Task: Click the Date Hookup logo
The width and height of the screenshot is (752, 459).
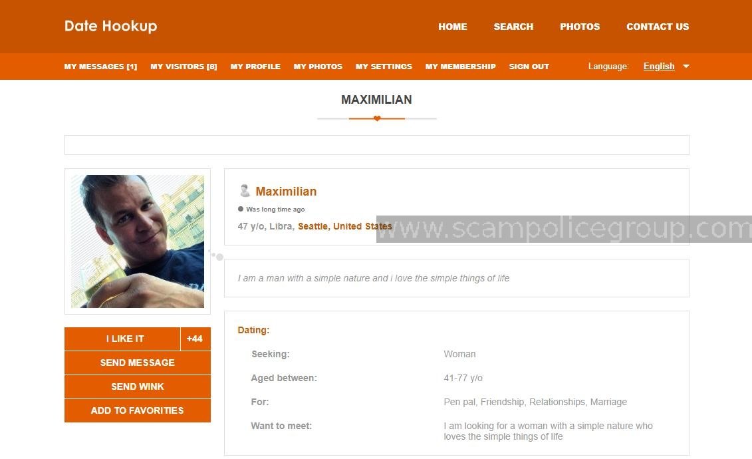Action: 111,27
